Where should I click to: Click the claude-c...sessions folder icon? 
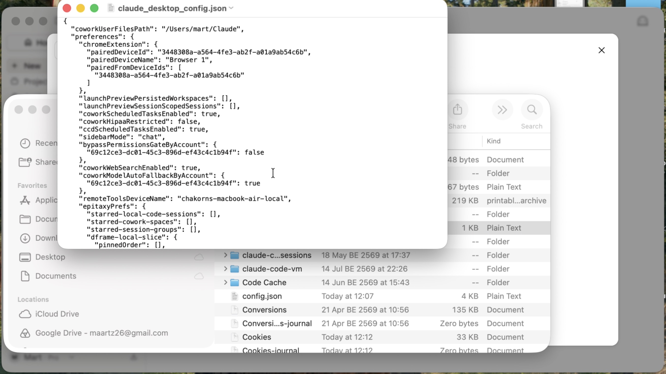coord(234,255)
